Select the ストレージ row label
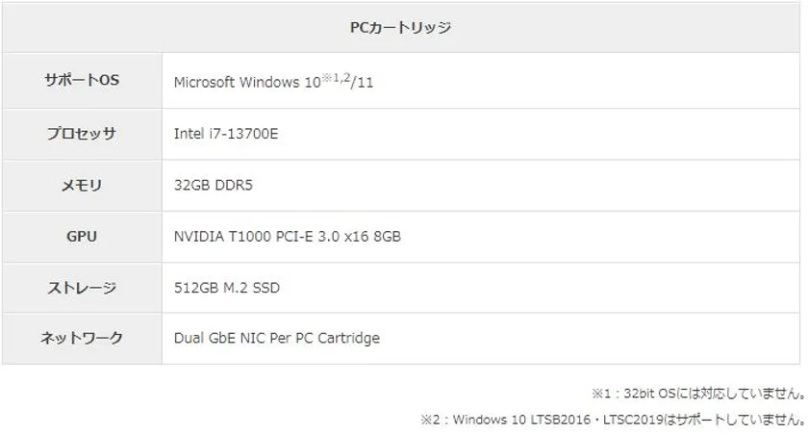The width and height of the screenshot is (808, 434). pos(82,288)
